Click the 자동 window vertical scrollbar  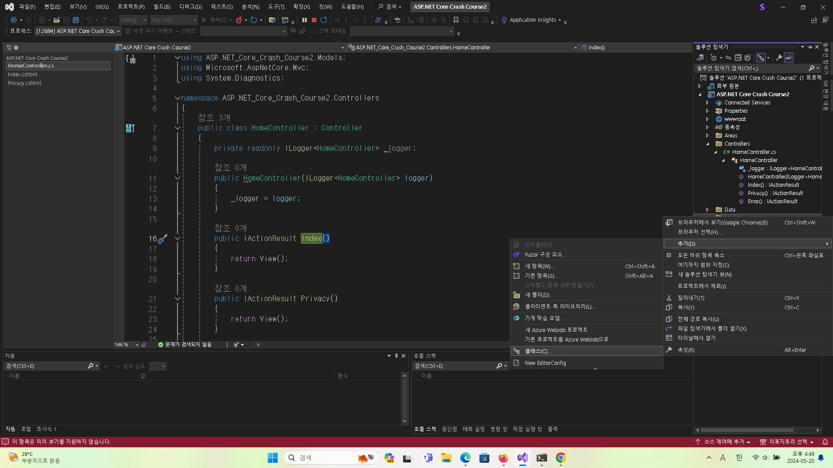(x=404, y=399)
